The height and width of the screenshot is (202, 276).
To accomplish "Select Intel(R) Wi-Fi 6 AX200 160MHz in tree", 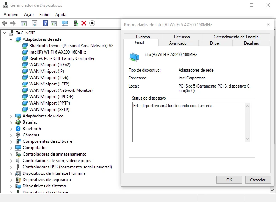I will tap(58, 52).
